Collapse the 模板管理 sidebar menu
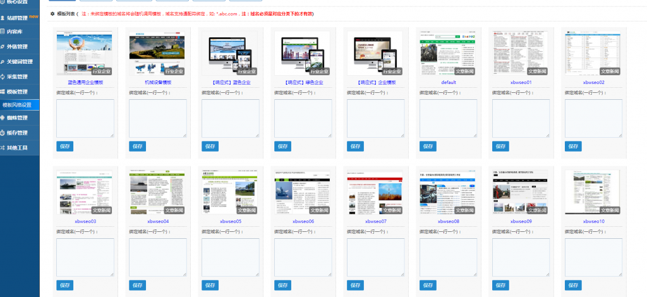The height and width of the screenshot is (297, 647). tap(17, 92)
